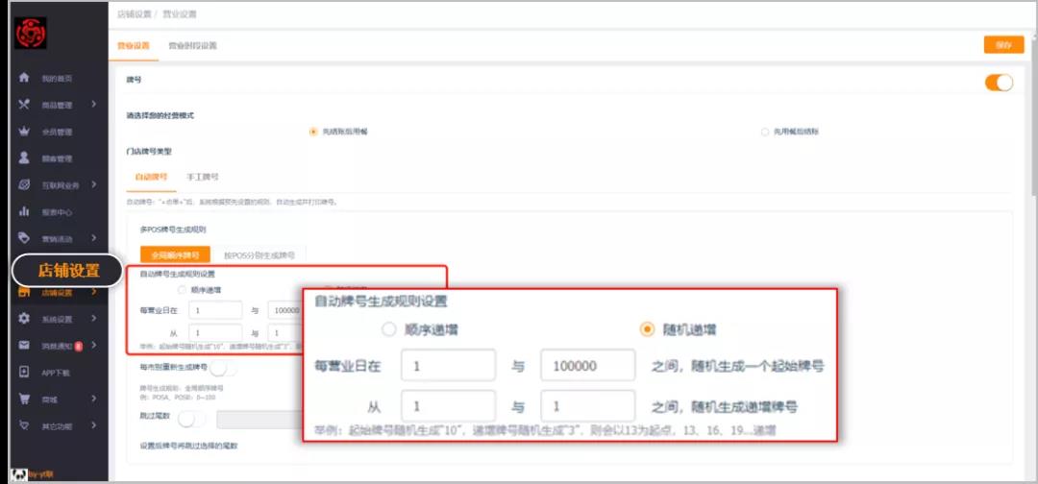
Task: Toggle the 跳过尾数 switch
Action: [x=191, y=419]
